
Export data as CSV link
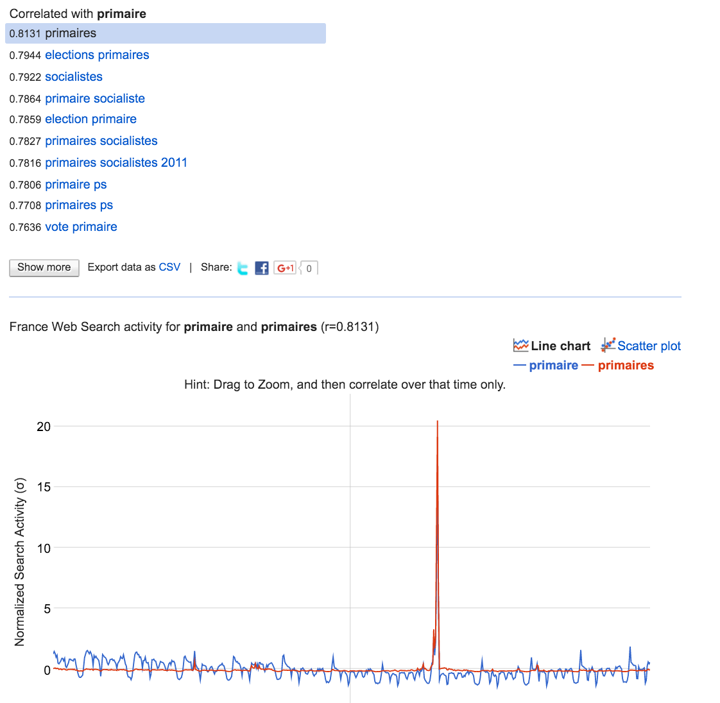point(169,267)
